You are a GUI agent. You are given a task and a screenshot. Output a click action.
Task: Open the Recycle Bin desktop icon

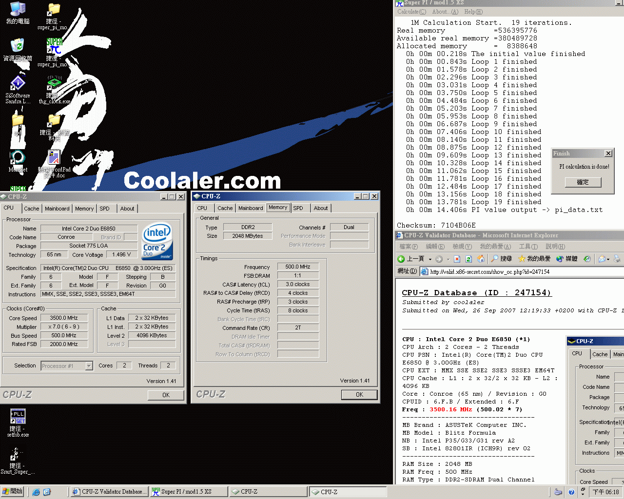click(x=18, y=50)
